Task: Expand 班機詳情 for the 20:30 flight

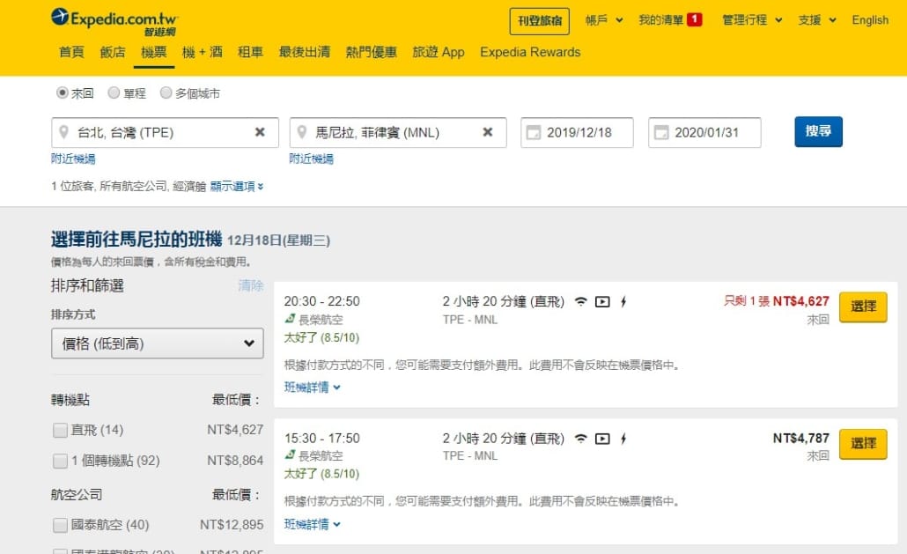Action: point(313,387)
